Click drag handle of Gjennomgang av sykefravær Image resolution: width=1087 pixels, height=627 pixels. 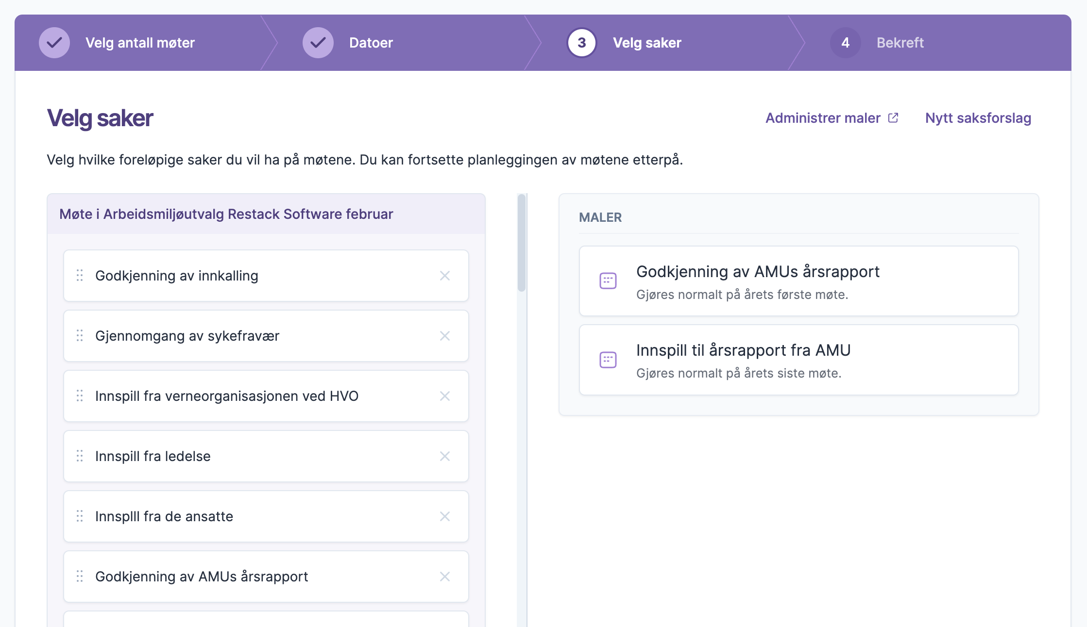80,336
